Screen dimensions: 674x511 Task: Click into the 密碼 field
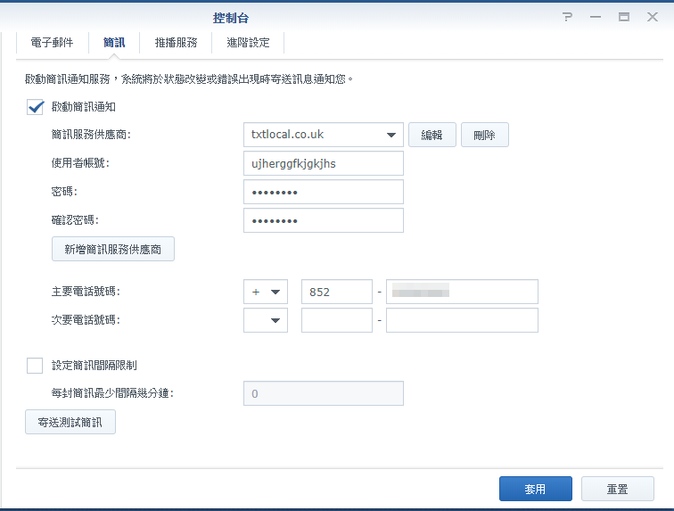point(324,192)
